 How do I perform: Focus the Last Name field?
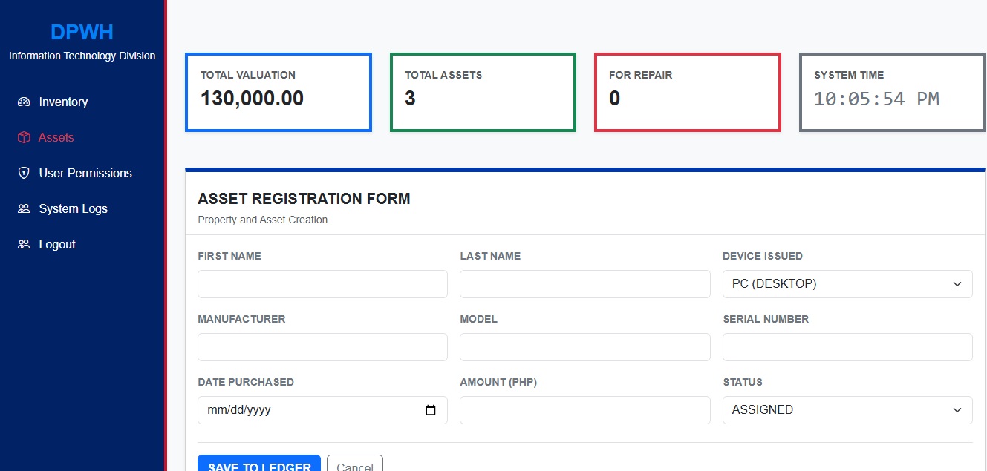tap(585, 284)
